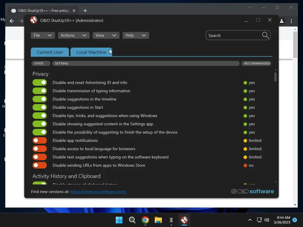Sort by STATE column header
Image resolution: width=303 pixels, height=227 pixels.
click(x=41, y=63)
